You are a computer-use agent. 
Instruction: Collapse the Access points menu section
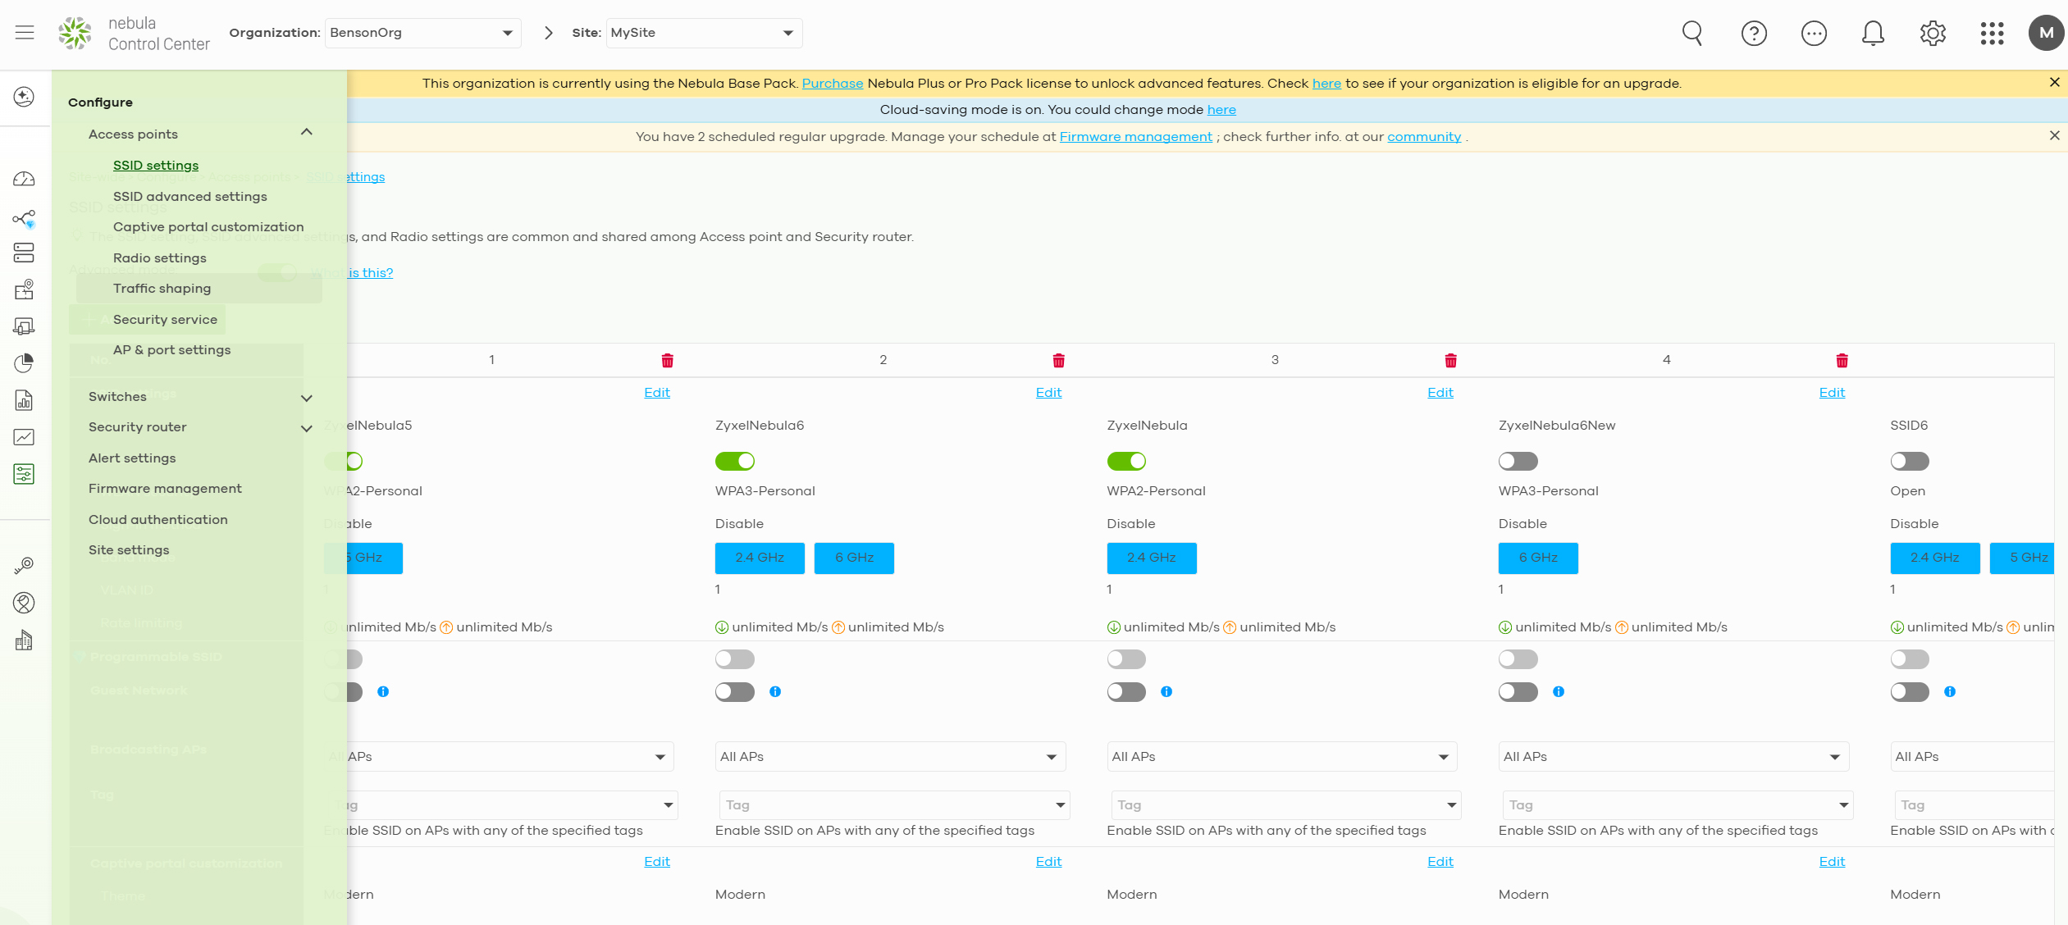(x=307, y=132)
